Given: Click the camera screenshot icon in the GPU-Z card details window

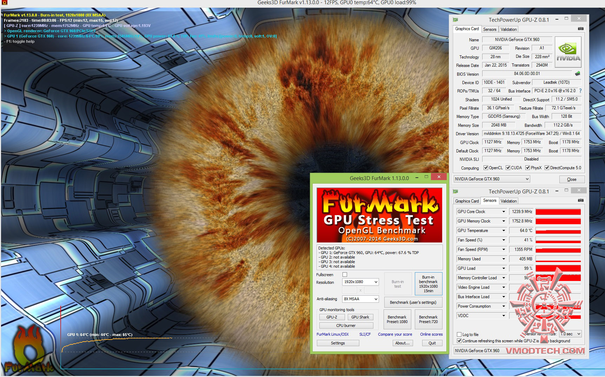Looking at the screenshot, I should click(581, 29).
